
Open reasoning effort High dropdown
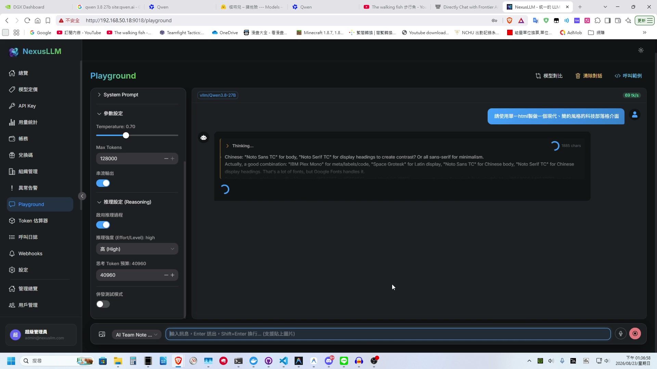(x=137, y=249)
